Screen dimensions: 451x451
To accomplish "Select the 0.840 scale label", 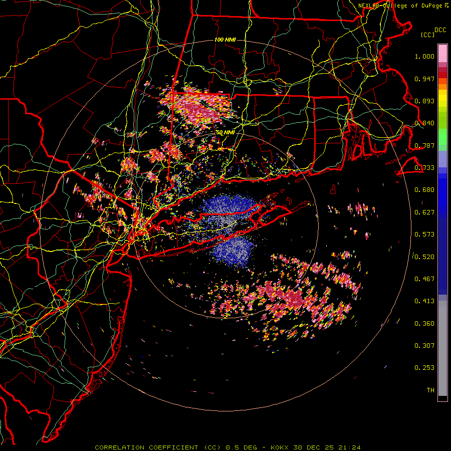I will pyautogui.click(x=424, y=123).
